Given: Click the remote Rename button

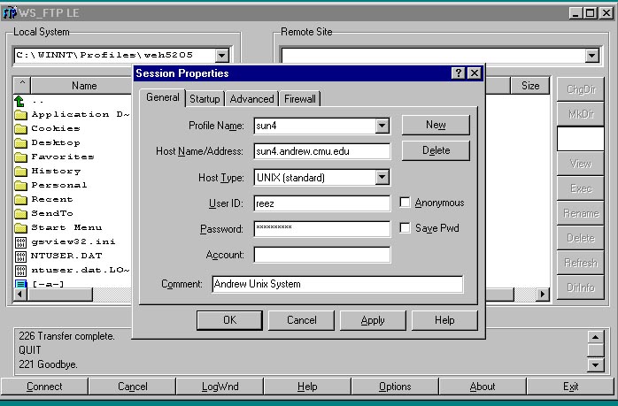Looking at the screenshot, I should (581, 213).
